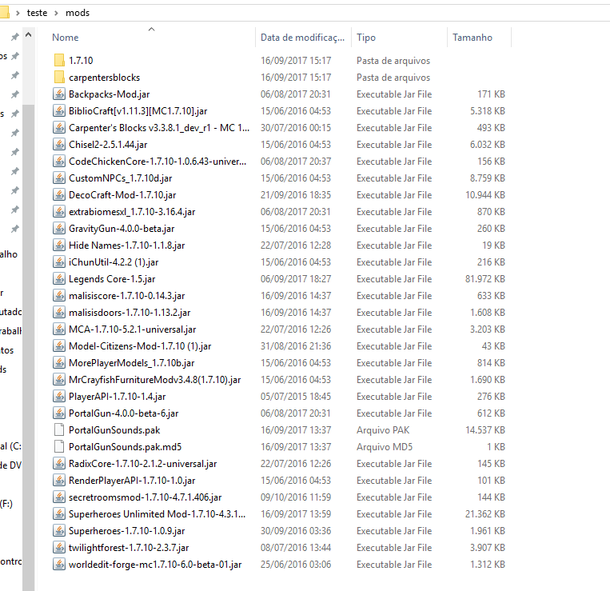Click the date 31/08/2016 21:36
610x591 pixels.
coord(296,346)
